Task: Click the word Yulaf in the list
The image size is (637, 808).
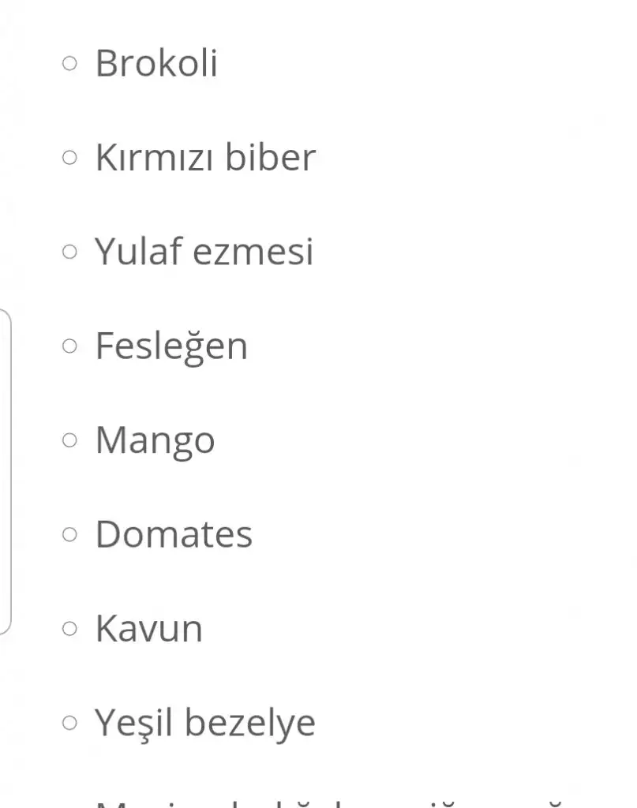Action: click(x=139, y=250)
